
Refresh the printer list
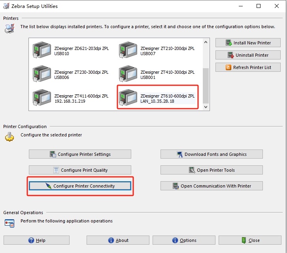click(x=248, y=67)
